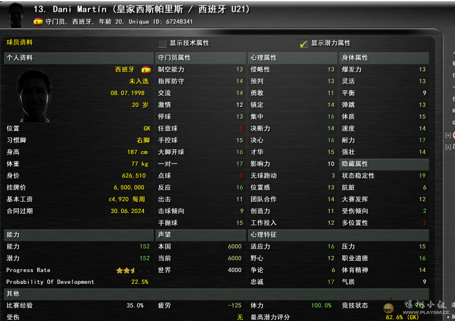Viewport: 455px width, 321px height.
Task: Click the 最高潜力评分 value 82.6% (GK)
Action: (x=402, y=317)
